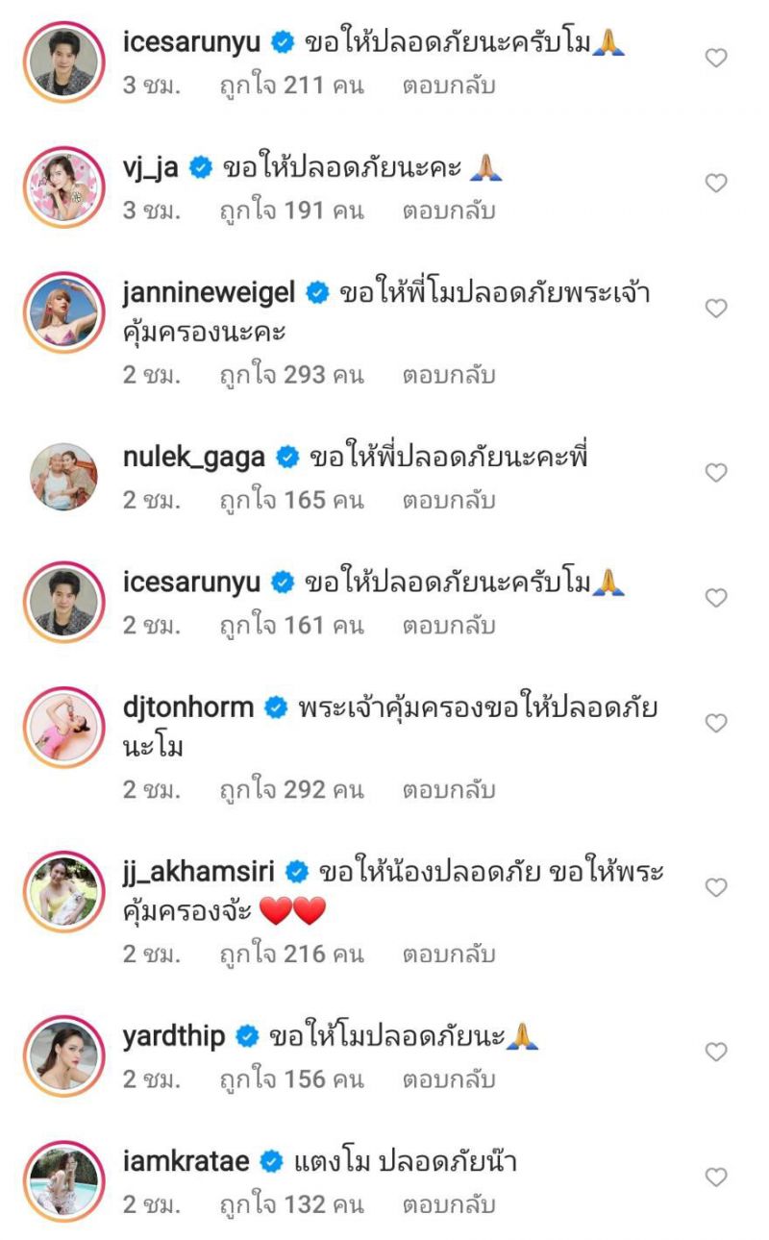
Task: Reply to iamkratae's comment
Action: tap(449, 1204)
